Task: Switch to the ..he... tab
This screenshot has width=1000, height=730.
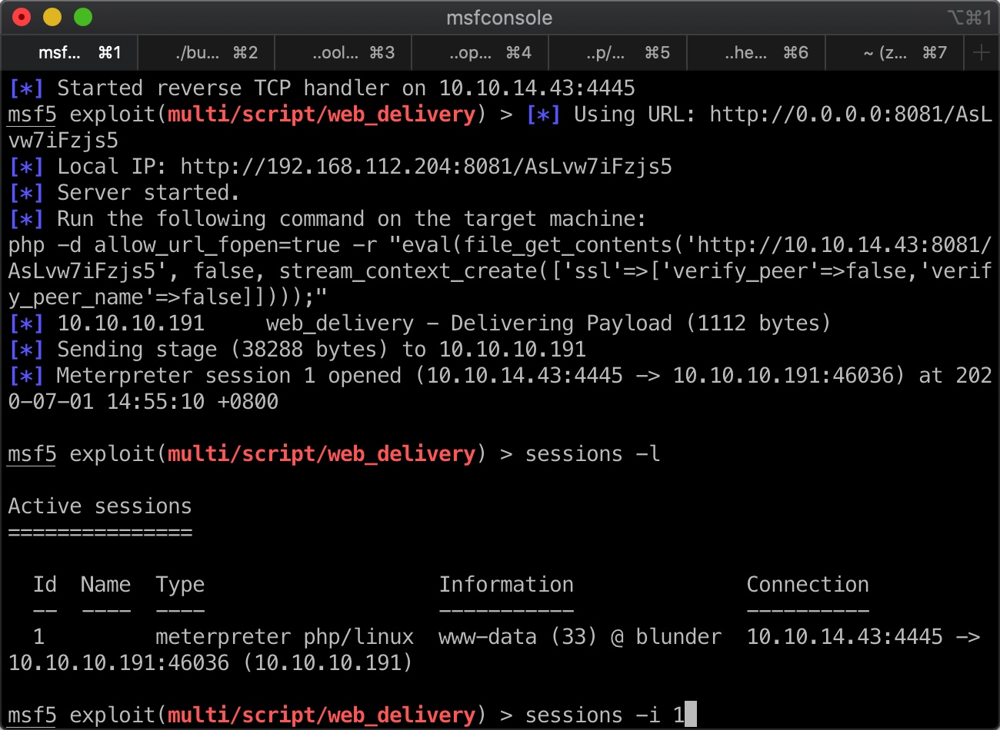Action: 756,52
